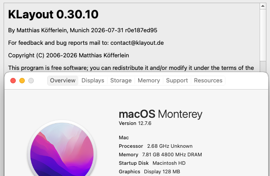Screen dimensions: 270x176
Task: Click the KLayout about scrollbar thumb
Action: [263, 35]
